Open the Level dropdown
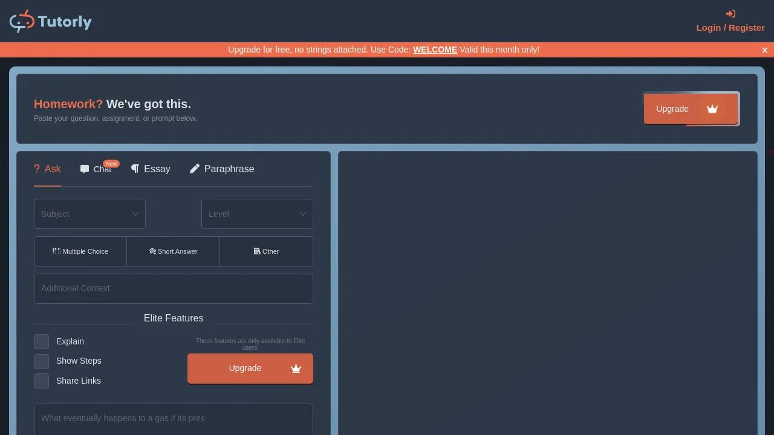Screen dimensions: 774x435 tap(257, 214)
